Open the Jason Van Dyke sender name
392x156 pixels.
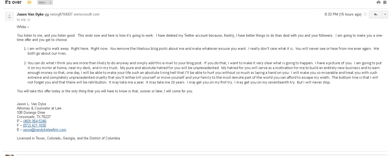point(30,14)
